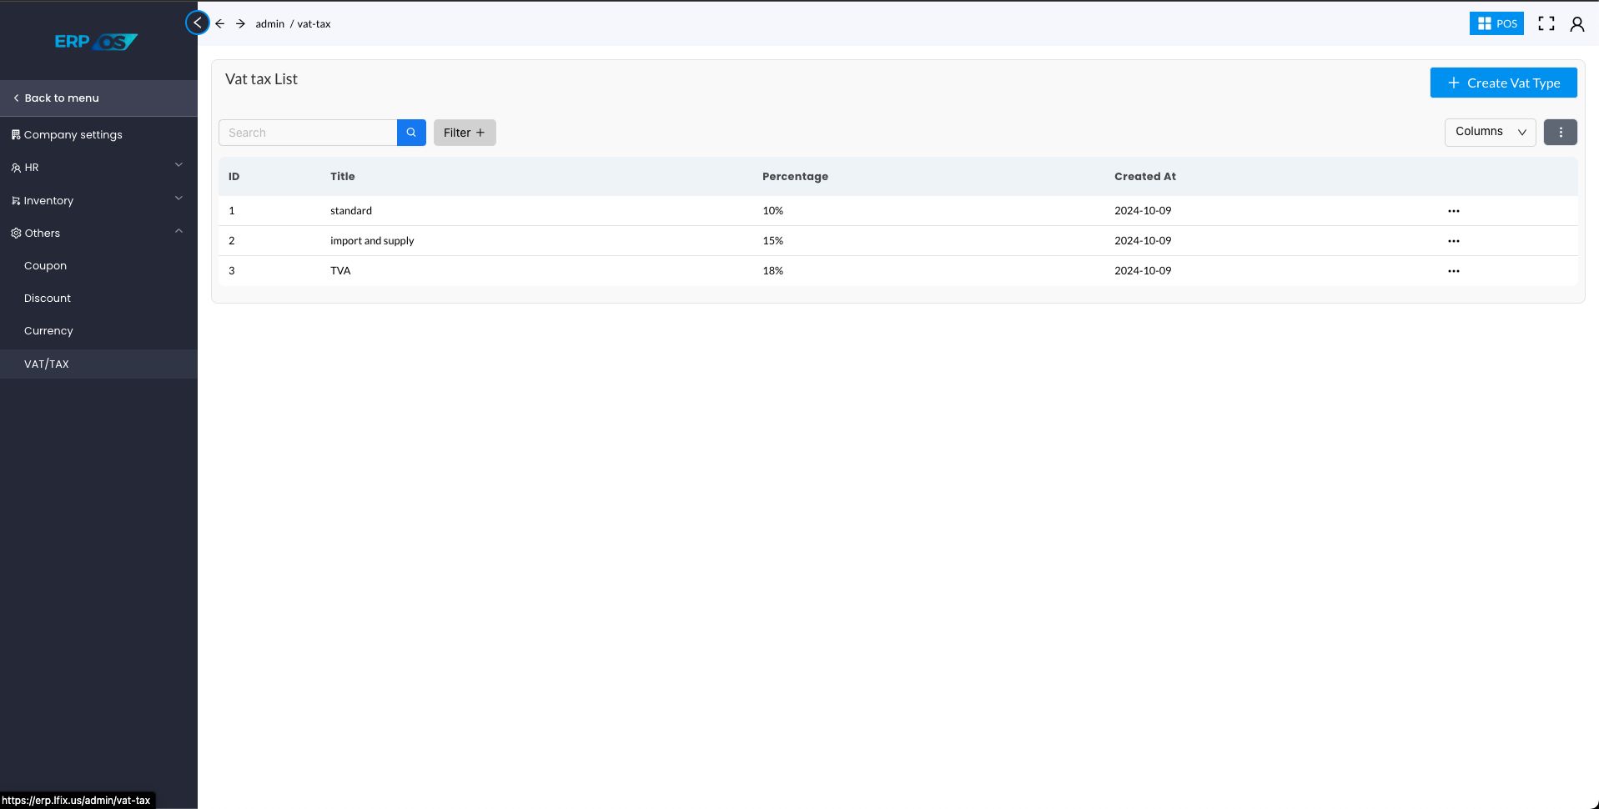Toggle fullscreen mode icon
This screenshot has width=1599, height=809.
pyautogui.click(x=1546, y=24)
